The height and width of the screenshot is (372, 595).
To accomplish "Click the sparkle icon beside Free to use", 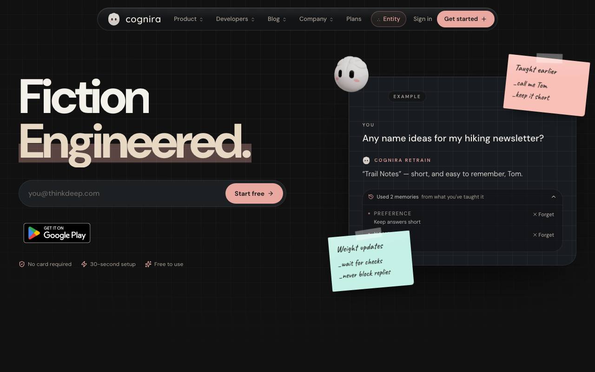I will click(x=148, y=264).
